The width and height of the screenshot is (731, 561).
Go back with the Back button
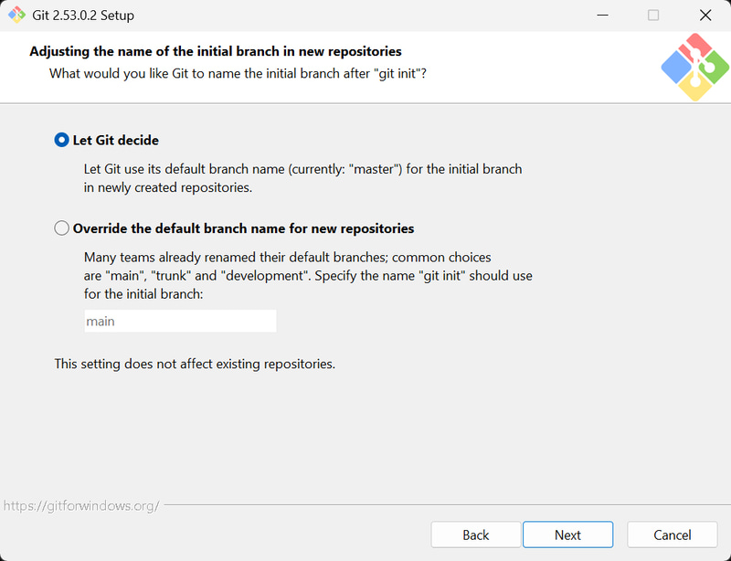[475, 535]
